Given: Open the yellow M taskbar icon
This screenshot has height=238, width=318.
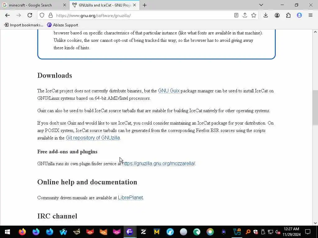Looking at the screenshot, I should click(x=157, y=231).
